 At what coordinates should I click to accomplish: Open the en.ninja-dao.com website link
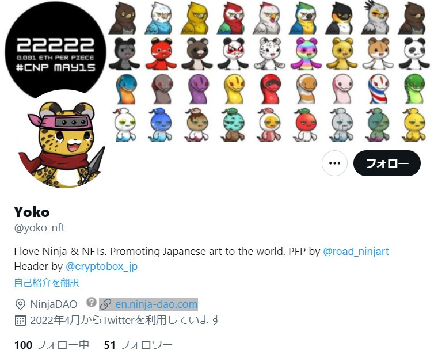[x=157, y=304]
